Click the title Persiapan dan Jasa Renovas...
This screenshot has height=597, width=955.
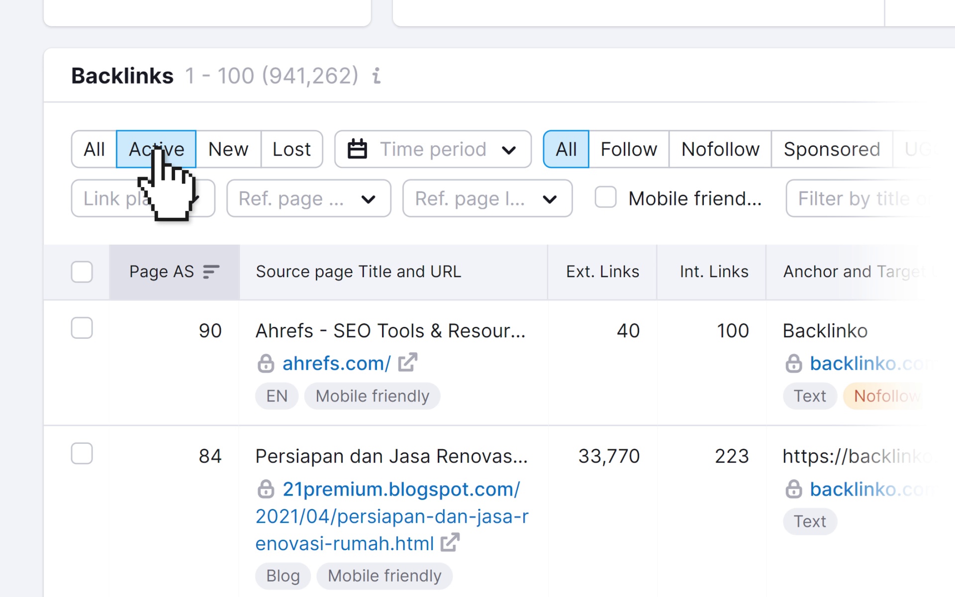point(391,456)
